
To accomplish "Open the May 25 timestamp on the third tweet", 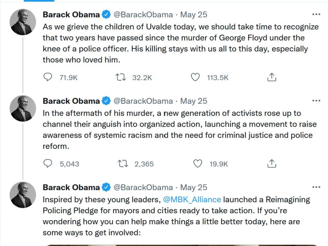I will pyautogui.click(x=194, y=188).
